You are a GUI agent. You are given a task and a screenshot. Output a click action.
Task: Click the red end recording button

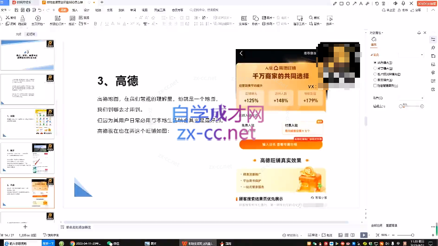tap(427, 3)
